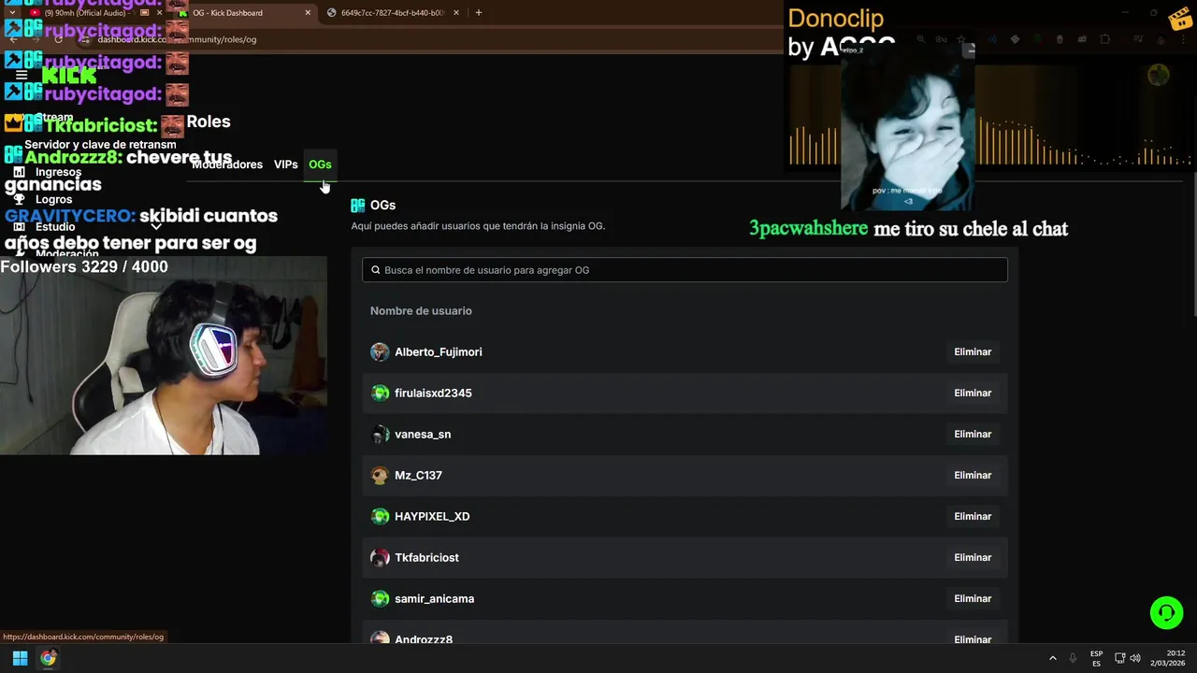This screenshot has width=1197, height=673.
Task: Remove samir_anicama with Eliminar
Action: coord(973,598)
